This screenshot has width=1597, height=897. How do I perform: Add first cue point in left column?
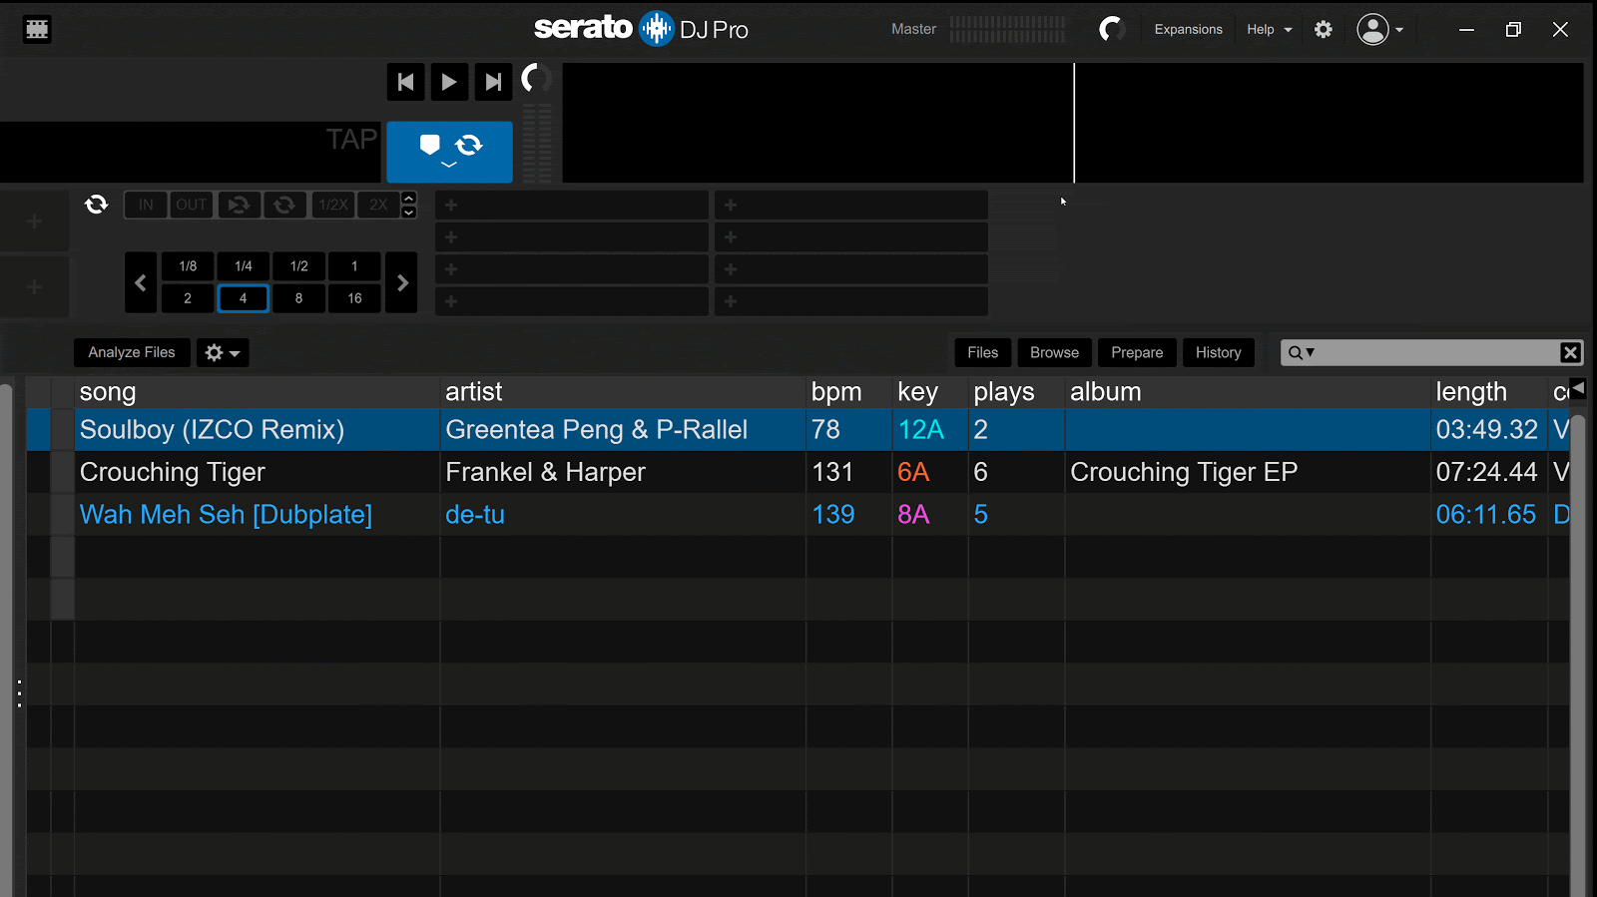tap(572, 205)
